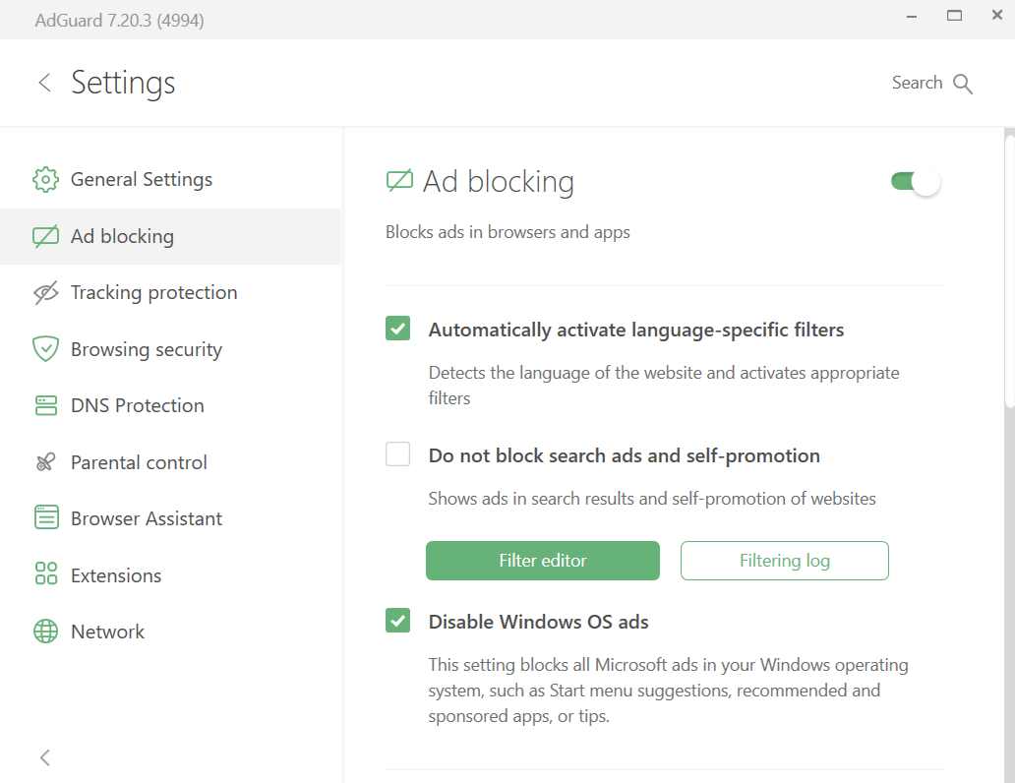Collapse the sidebar with the bottom arrow

click(x=44, y=757)
